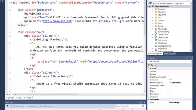Switch to the Split view tab
196x110 pixels.
(19, 98)
